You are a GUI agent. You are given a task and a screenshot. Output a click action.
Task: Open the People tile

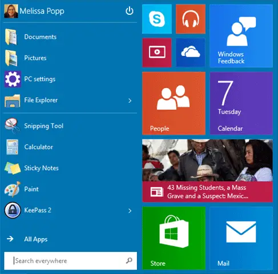click(x=174, y=103)
